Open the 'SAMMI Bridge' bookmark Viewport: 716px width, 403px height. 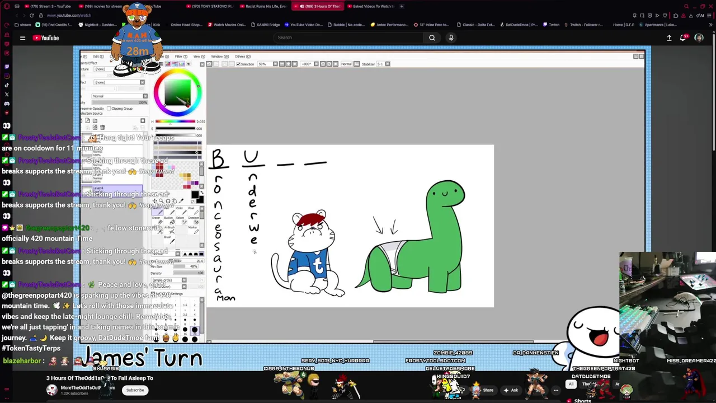pos(265,25)
